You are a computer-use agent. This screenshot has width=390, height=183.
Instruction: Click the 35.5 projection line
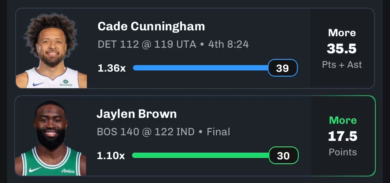coord(342,49)
